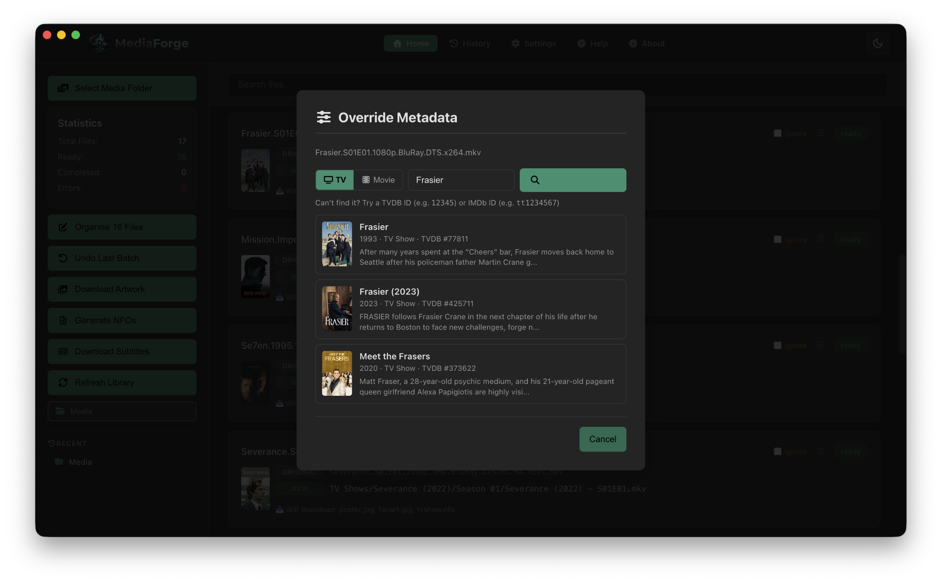Select the Frasier (2023) search result
The image size is (941, 588).
pos(470,309)
